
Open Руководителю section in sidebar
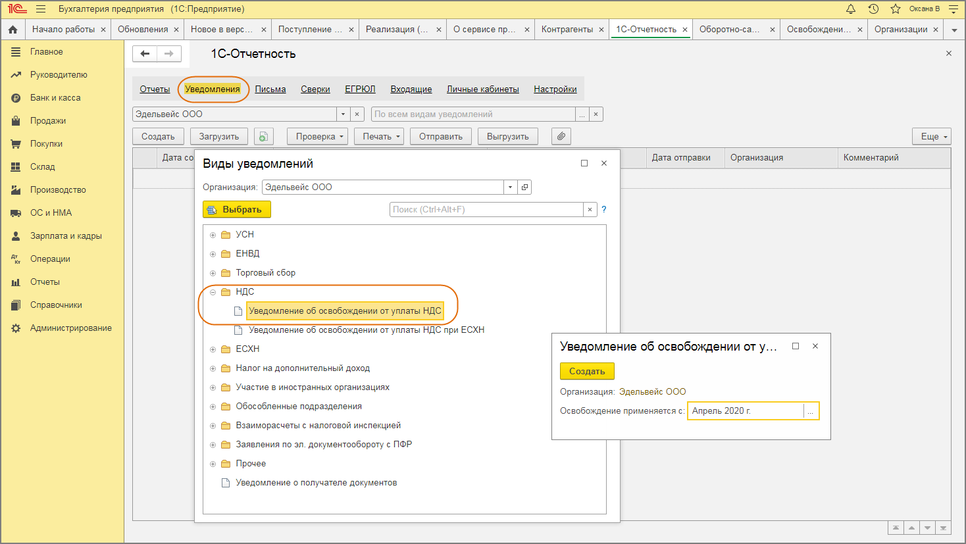[x=59, y=74]
